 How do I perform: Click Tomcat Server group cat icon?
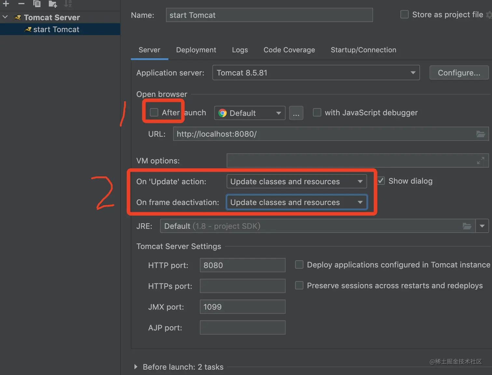17,18
